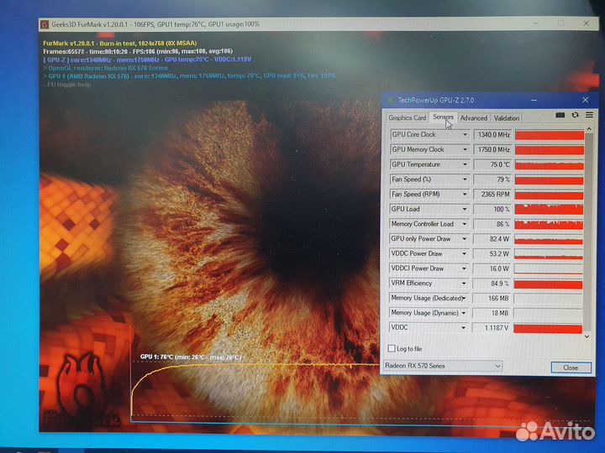Open Fan Speed (%) sensor dropdown
605x453 pixels.
tap(465, 180)
